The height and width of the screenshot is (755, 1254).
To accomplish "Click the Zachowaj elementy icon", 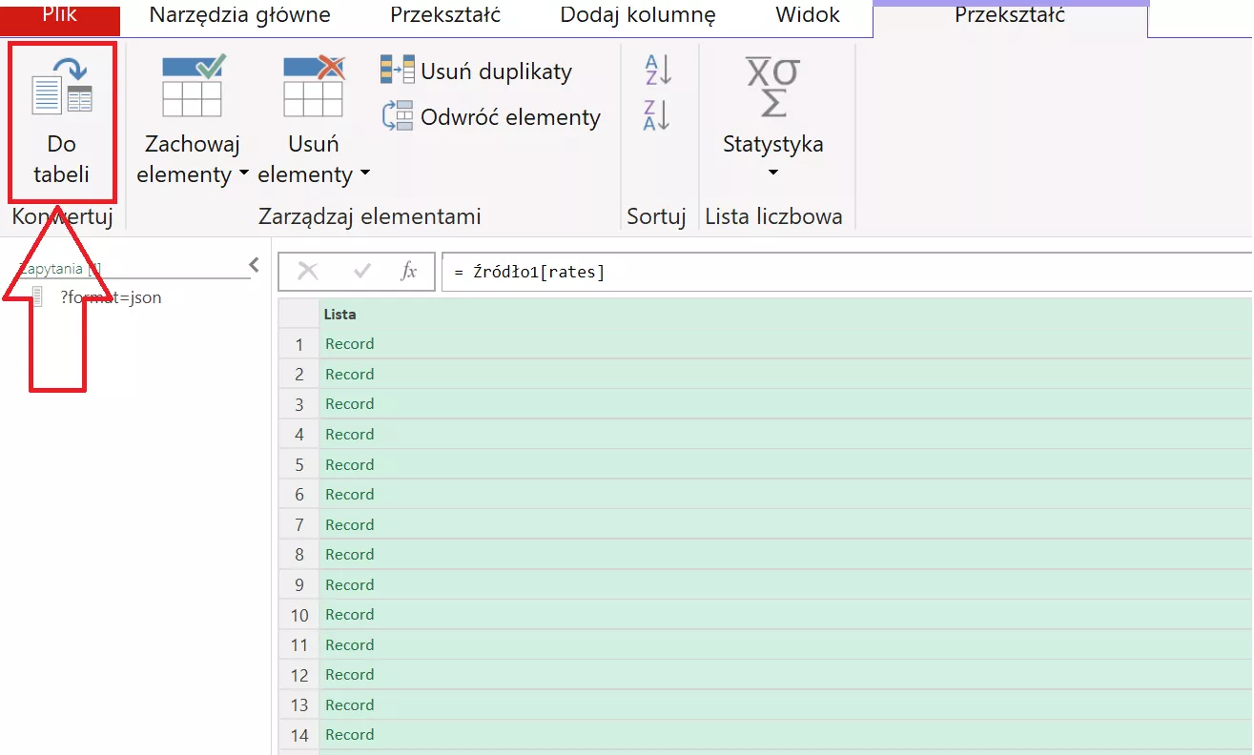I will tap(192, 86).
